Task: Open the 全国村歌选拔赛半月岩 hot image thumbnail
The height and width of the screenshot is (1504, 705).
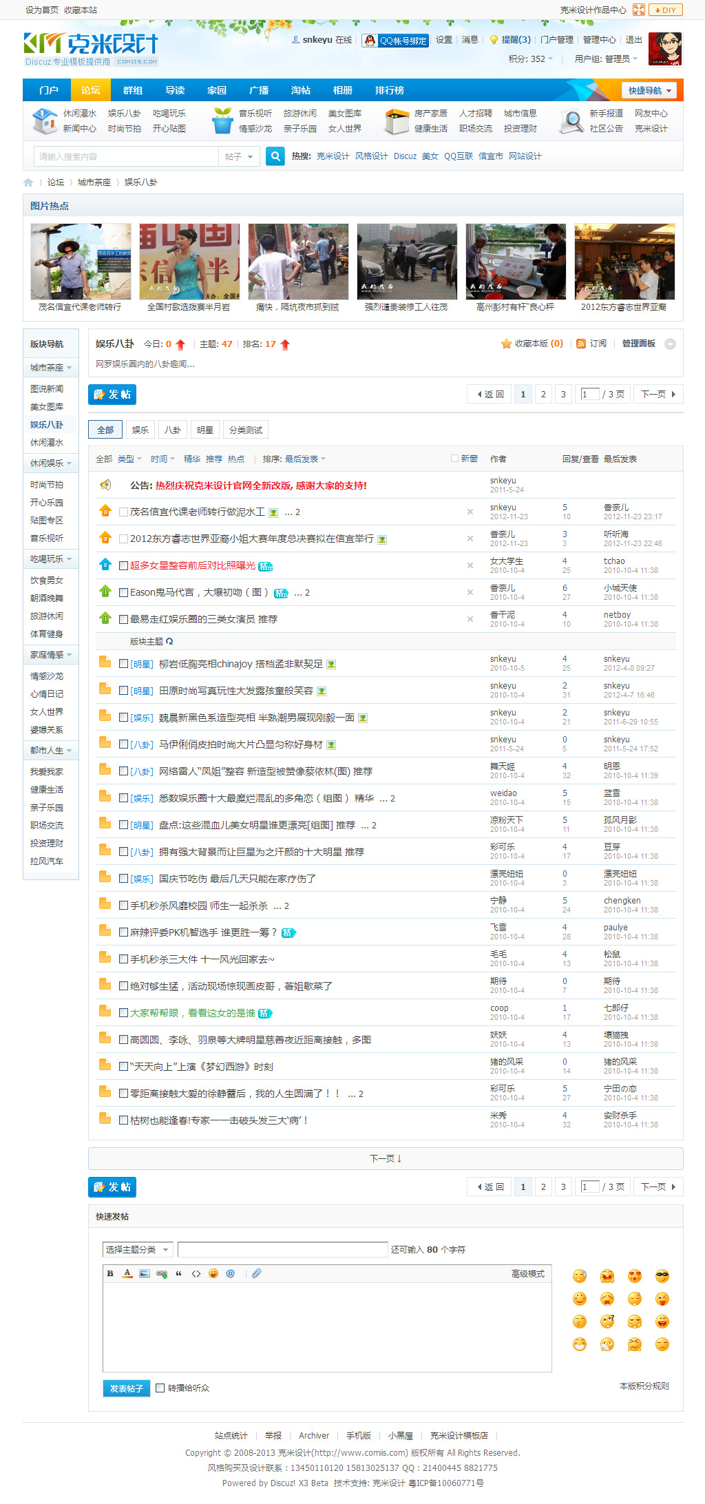Action: point(189,261)
